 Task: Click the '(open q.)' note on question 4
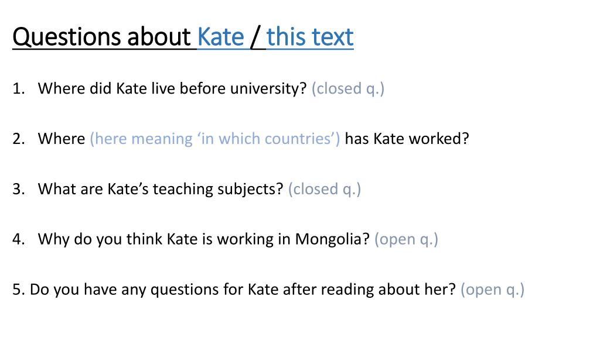tap(407, 239)
